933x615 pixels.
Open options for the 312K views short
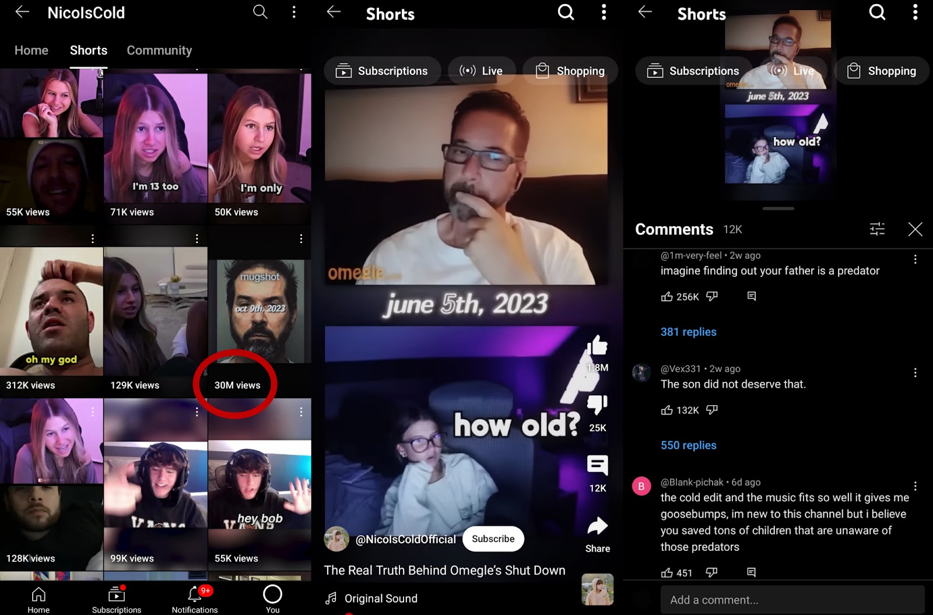[x=92, y=238]
